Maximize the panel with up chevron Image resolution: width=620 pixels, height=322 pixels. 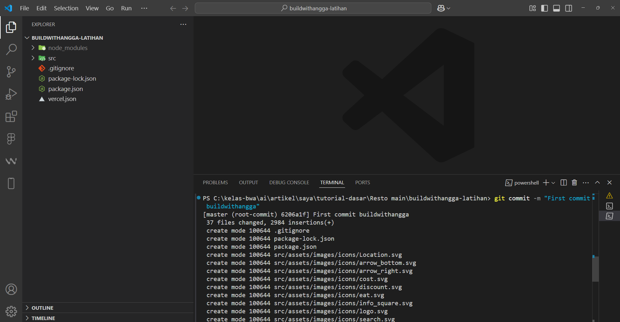(x=597, y=183)
